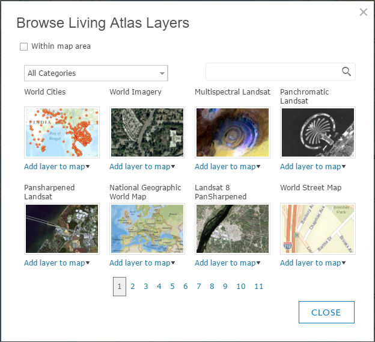Click the Landsat 8 PanSharpened title text
The height and width of the screenshot is (342, 375).
coord(221,192)
